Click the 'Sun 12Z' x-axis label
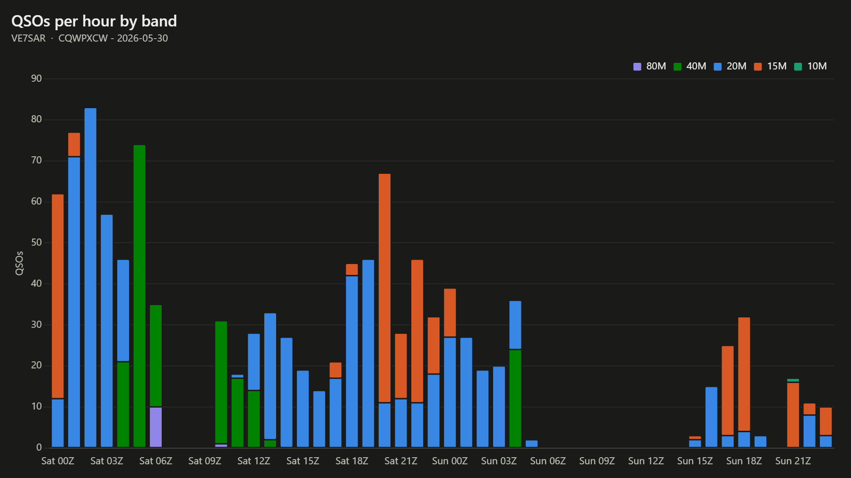851x478 pixels. coord(646,461)
